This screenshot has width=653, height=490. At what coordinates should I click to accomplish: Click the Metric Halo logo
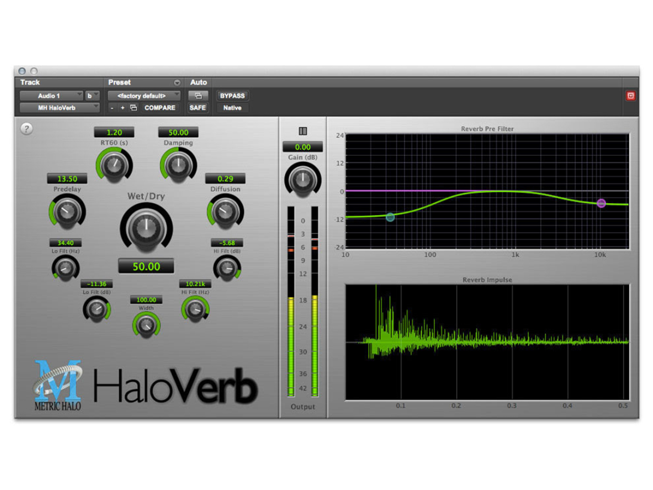(58, 385)
